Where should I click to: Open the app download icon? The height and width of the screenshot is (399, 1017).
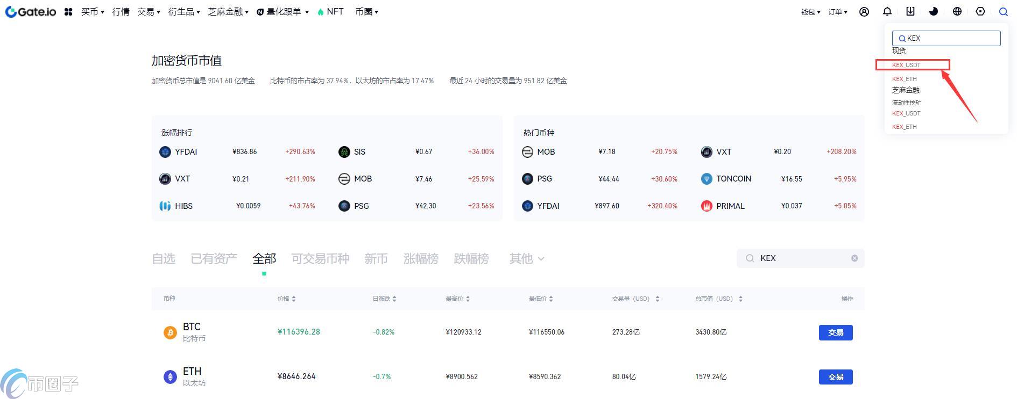coord(910,11)
